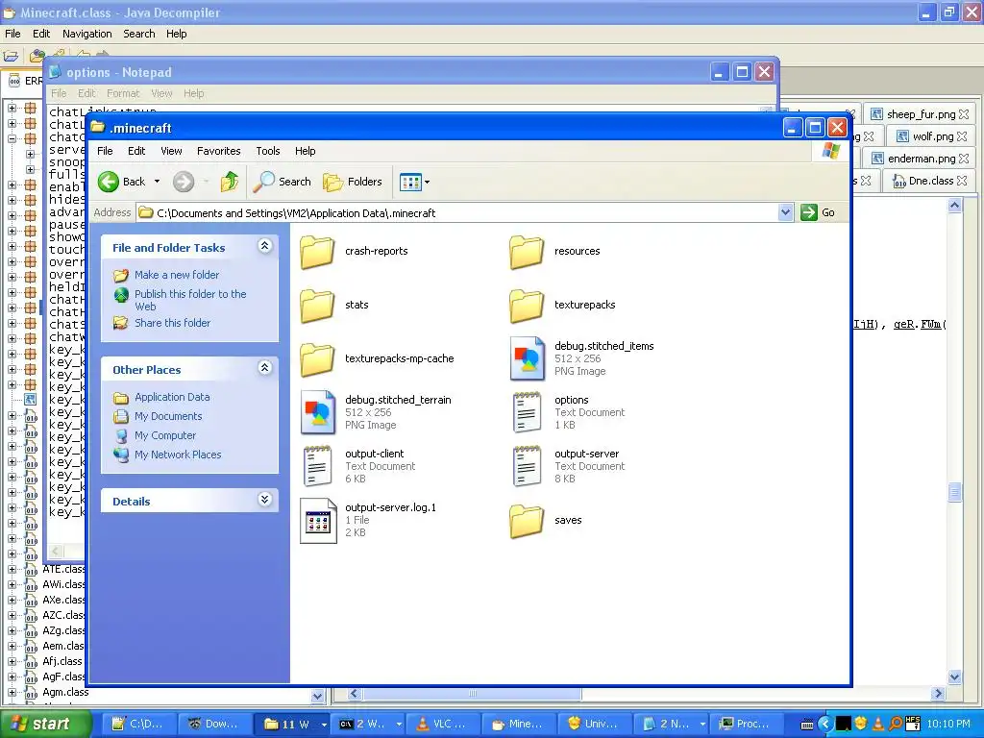
Task: Select the output-server text document
Action: pyautogui.click(x=568, y=466)
